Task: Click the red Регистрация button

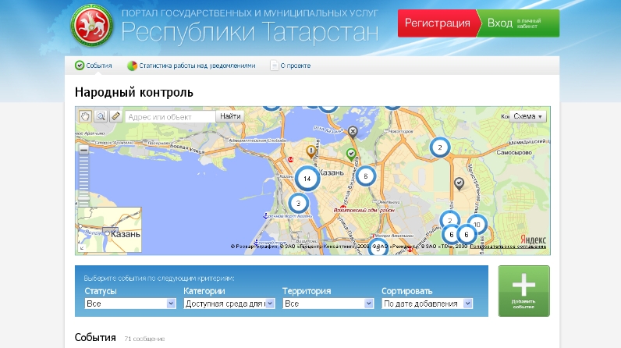Action: (x=437, y=23)
